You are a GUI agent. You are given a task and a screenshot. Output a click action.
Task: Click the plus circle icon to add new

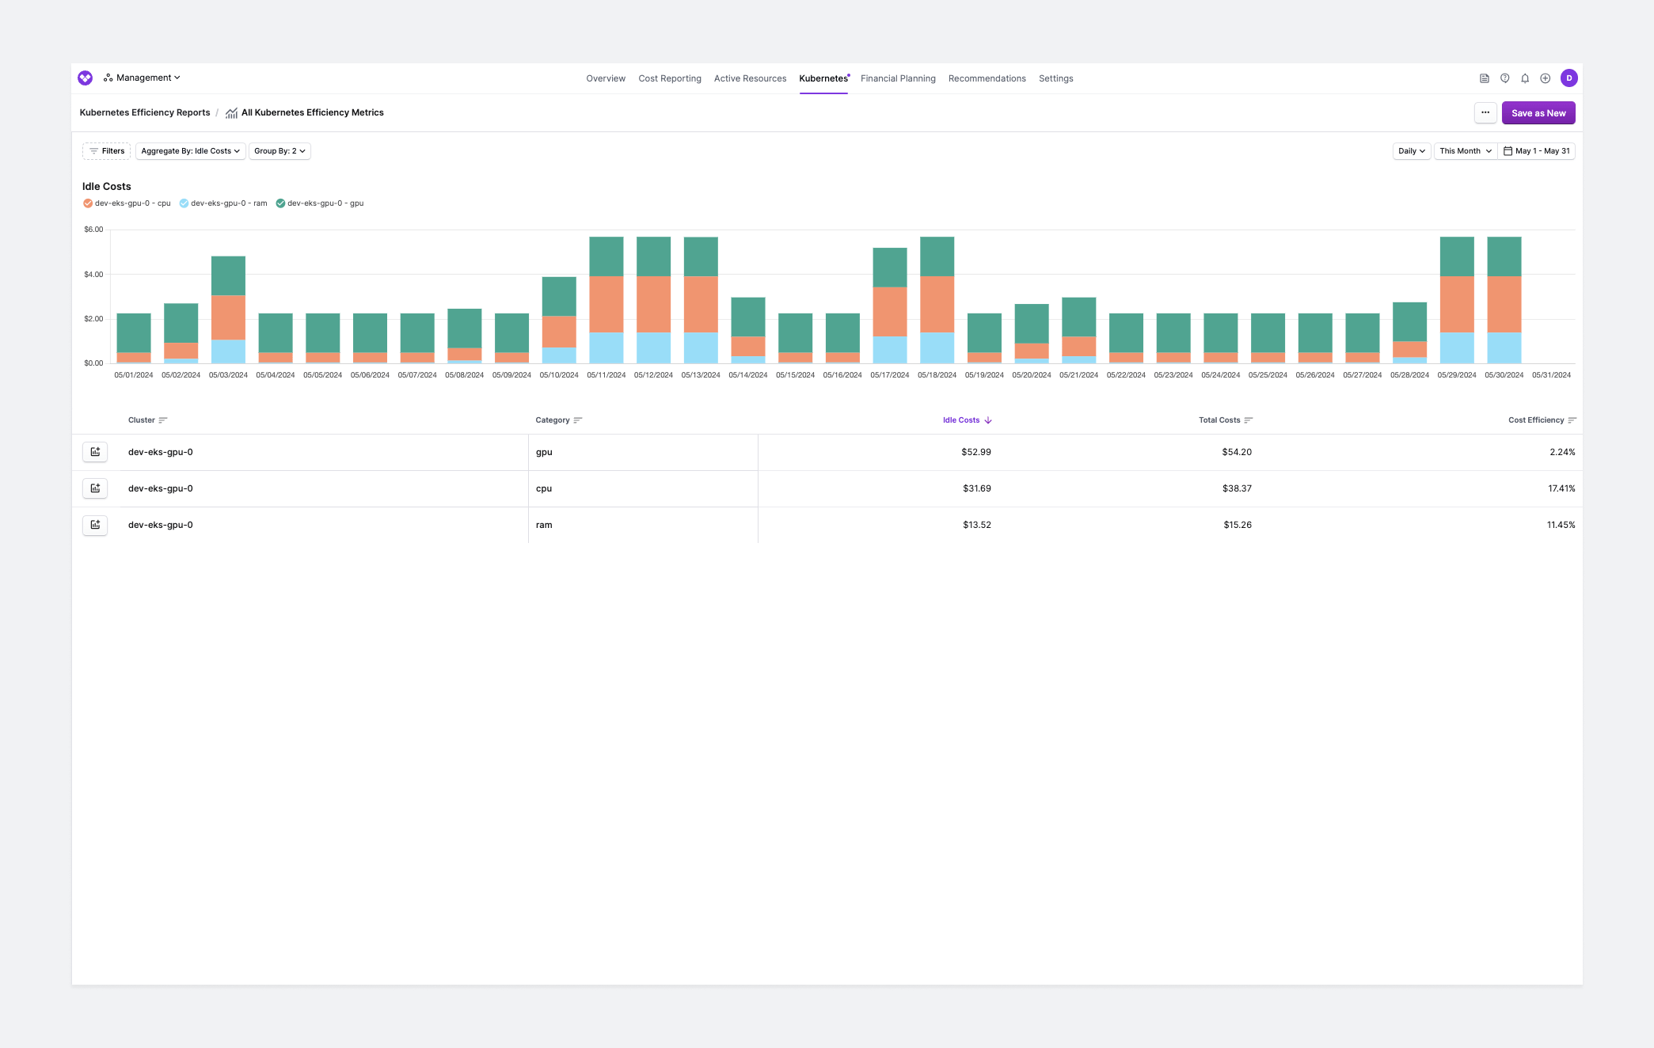tap(1545, 78)
